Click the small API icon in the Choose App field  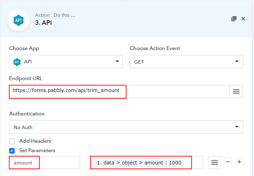tap(17, 62)
